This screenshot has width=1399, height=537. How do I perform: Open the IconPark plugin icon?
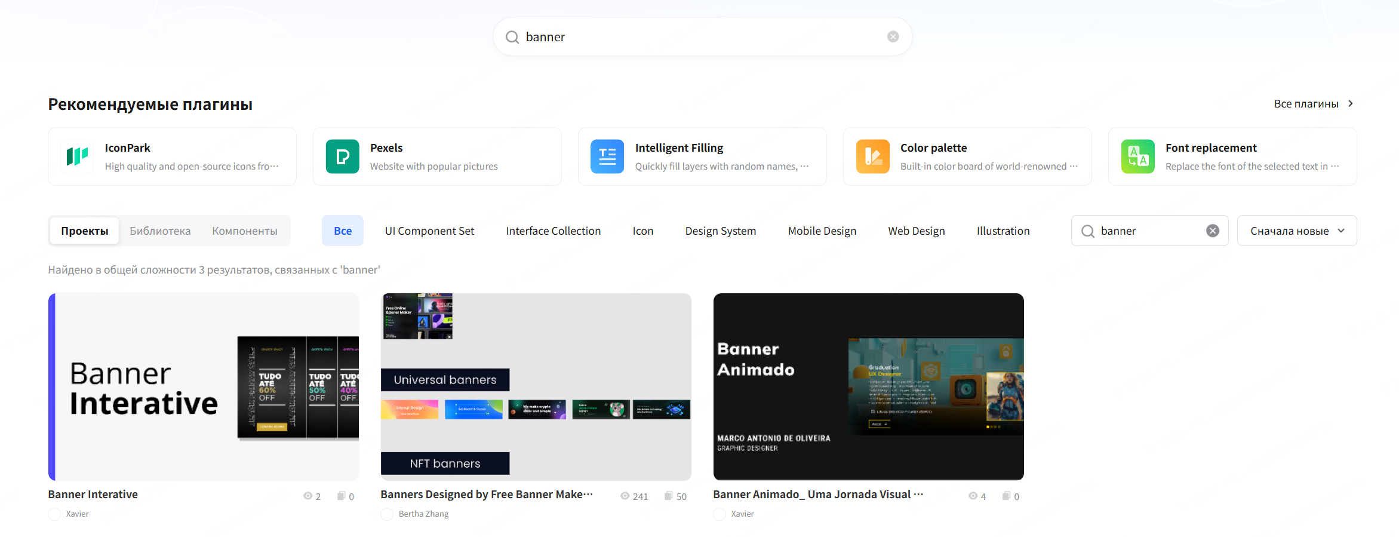78,157
